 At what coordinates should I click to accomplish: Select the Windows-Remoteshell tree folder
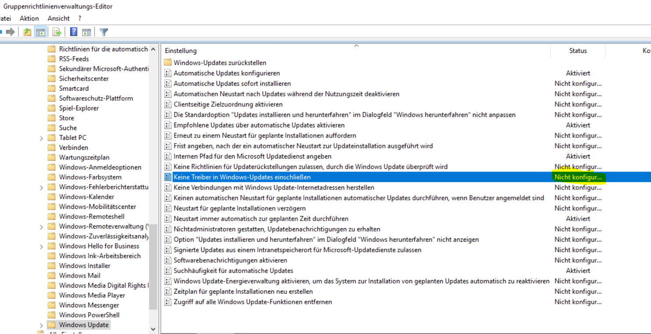point(92,216)
